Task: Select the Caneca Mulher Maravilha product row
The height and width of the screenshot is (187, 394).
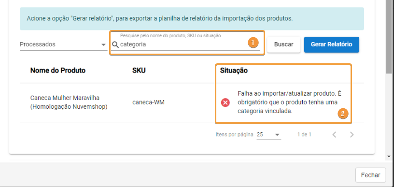Action: coord(192,102)
